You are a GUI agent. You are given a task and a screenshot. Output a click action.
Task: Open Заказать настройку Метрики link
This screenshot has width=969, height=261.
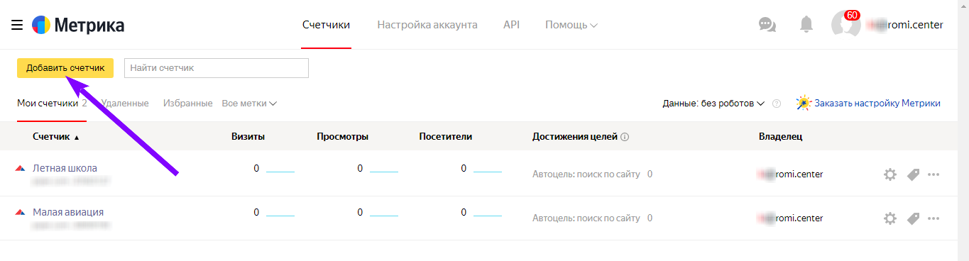point(877,104)
